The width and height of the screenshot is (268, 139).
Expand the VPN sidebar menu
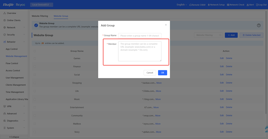(14, 106)
